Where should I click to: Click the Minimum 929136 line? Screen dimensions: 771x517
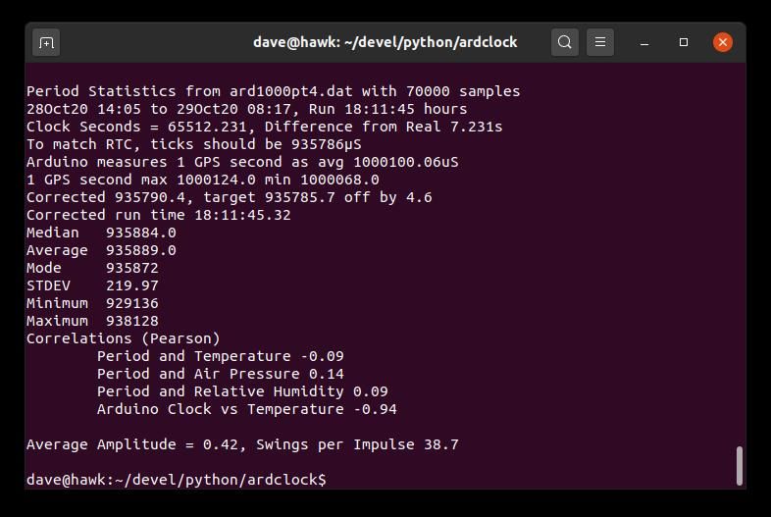tap(92, 303)
